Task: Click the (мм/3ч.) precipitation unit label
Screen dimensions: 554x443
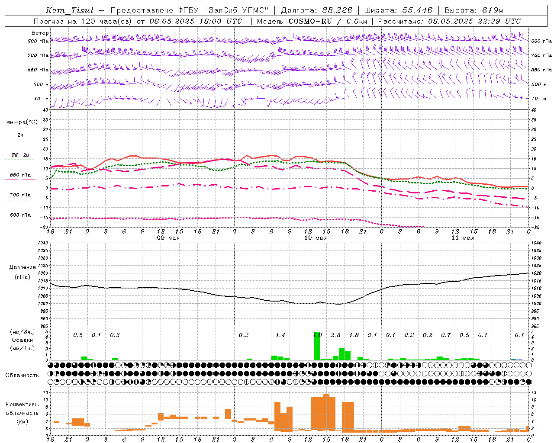Action: point(22,332)
